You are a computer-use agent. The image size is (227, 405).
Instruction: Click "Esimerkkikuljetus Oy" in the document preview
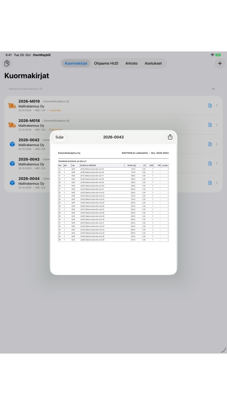point(69,153)
